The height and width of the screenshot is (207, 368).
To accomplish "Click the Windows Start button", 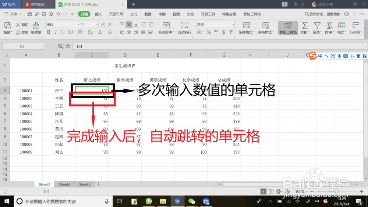I will [x=7, y=201].
